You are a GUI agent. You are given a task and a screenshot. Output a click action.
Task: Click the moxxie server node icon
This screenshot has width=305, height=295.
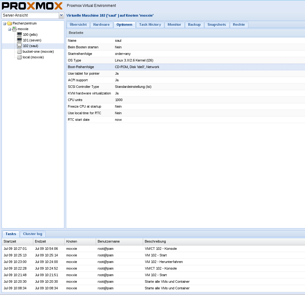pyautogui.click(x=14, y=29)
